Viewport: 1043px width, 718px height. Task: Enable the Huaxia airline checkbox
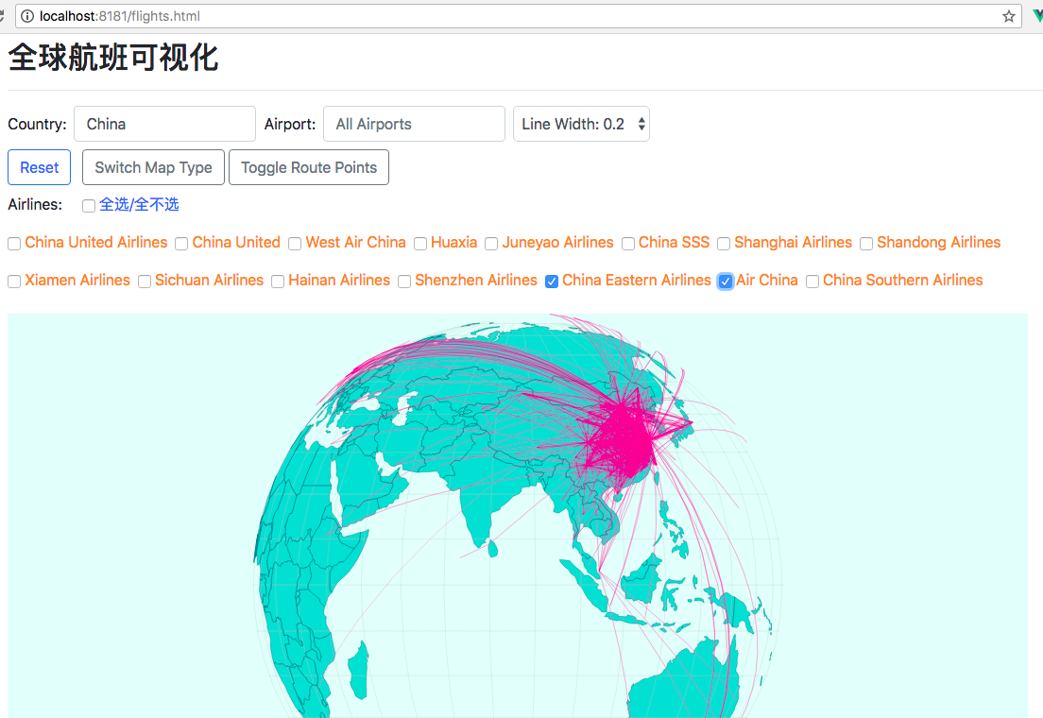pos(419,244)
